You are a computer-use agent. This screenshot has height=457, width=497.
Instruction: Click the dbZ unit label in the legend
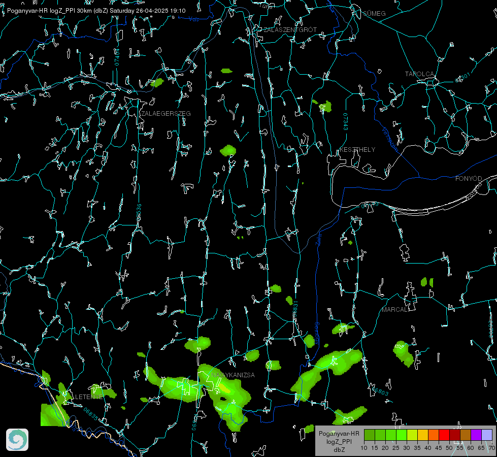339,450
